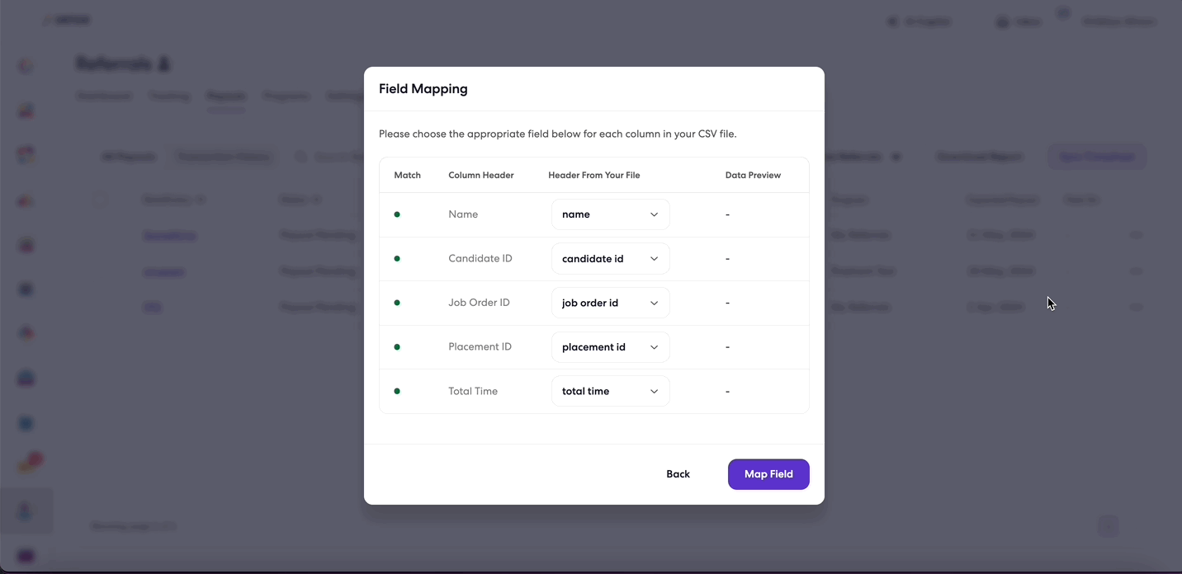The image size is (1182, 574).
Task: Select the underlined active tab under Referrals heading
Action: [226, 97]
